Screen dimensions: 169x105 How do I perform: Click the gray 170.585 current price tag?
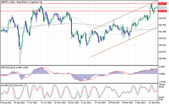tap(162, 8)
